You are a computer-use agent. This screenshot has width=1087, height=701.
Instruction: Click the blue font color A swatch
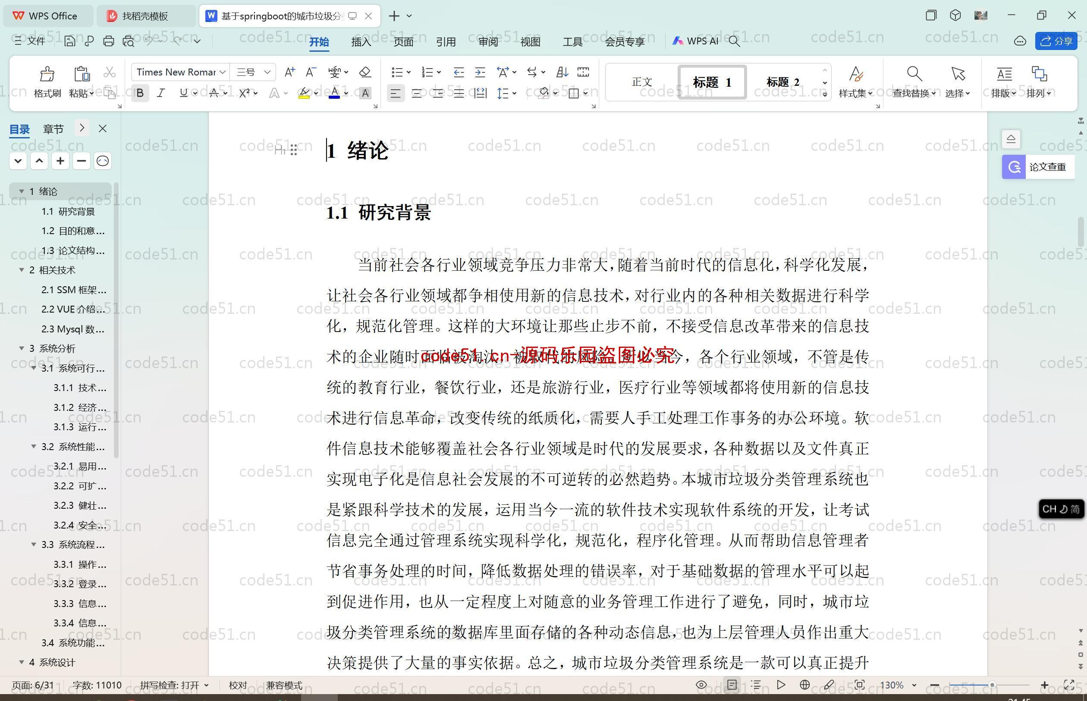[x=335, y=93]
